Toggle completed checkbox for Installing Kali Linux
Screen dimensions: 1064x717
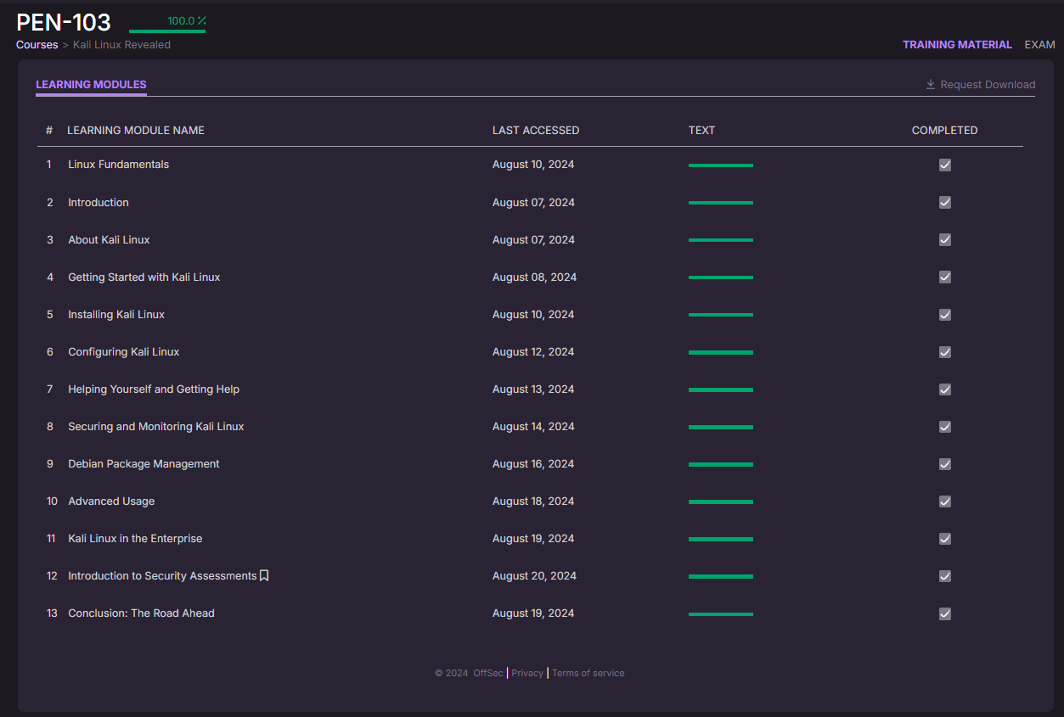944,315
